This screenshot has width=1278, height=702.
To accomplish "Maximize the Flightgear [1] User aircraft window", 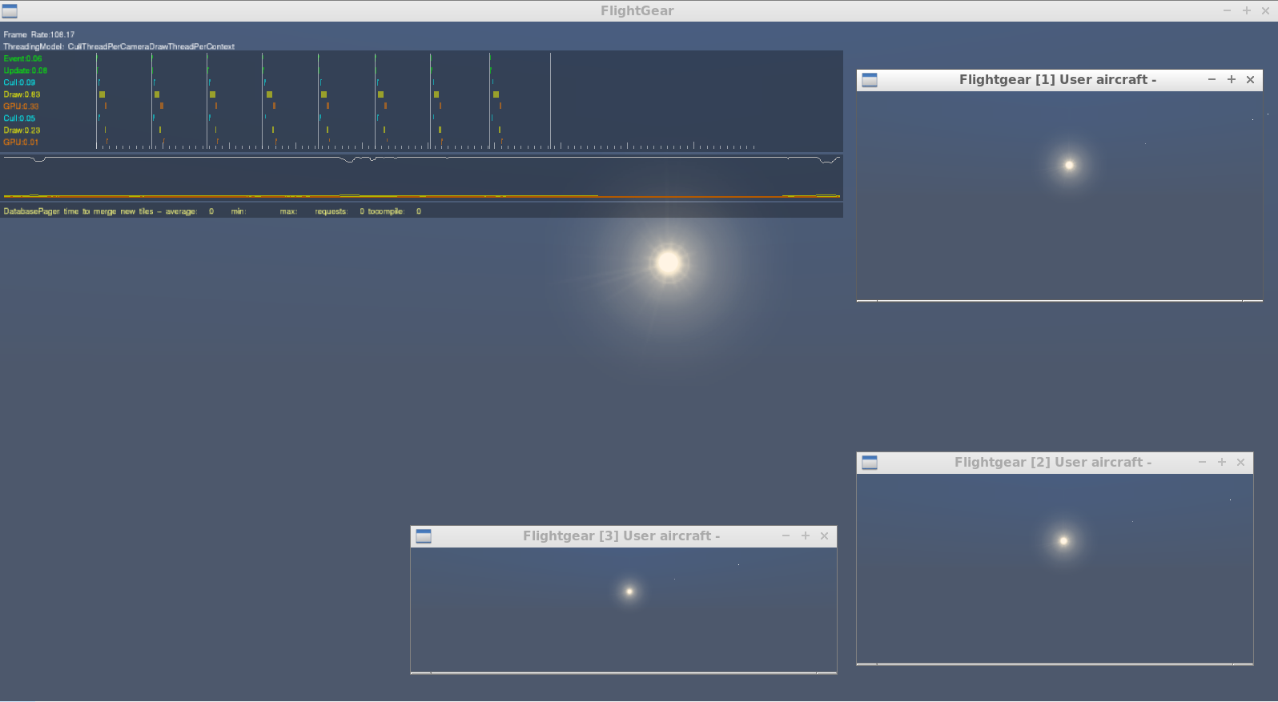I will (1232, 80).
